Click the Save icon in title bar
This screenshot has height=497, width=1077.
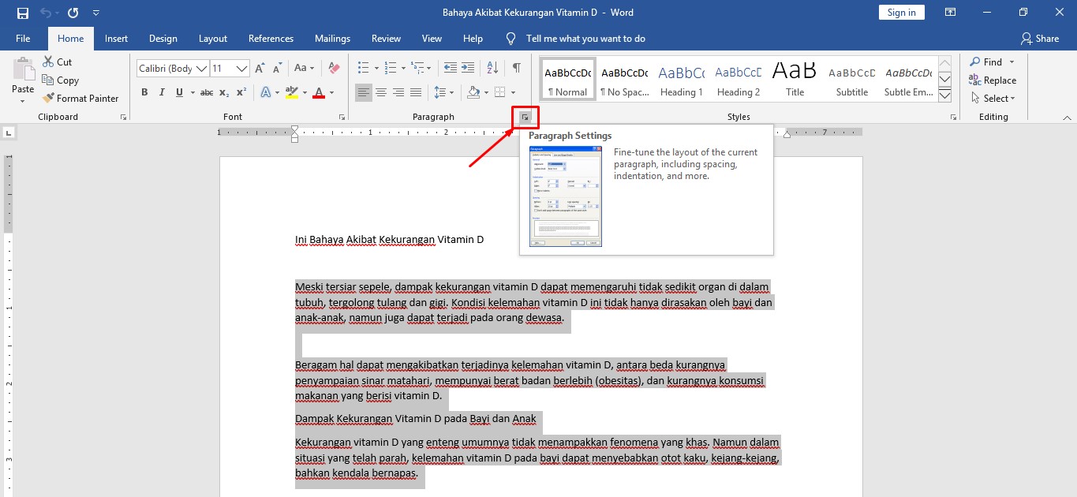22,13
